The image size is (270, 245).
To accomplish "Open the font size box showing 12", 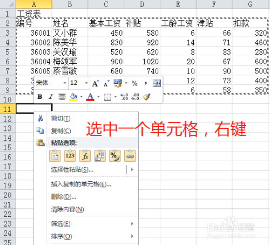I will point(79,83).
